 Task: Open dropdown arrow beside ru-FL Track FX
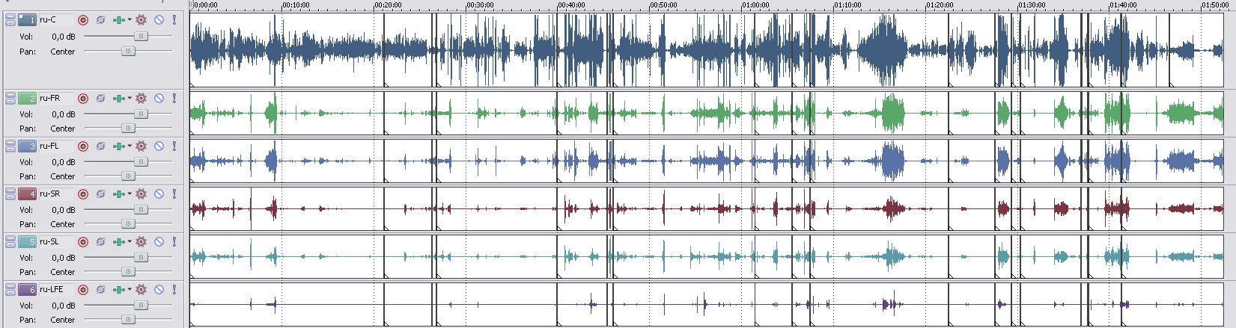(129, 146)
